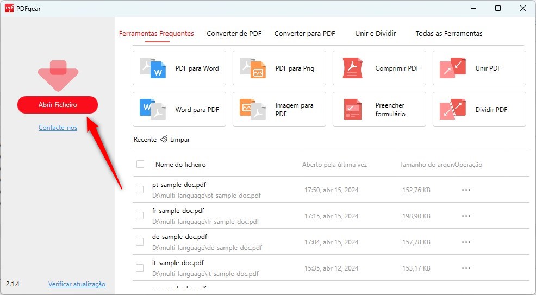This screenshot has width=536, height=295.
Task: Click path D:\multi-language\fr-sample-doc.pdf
Action: click(206, 222)
